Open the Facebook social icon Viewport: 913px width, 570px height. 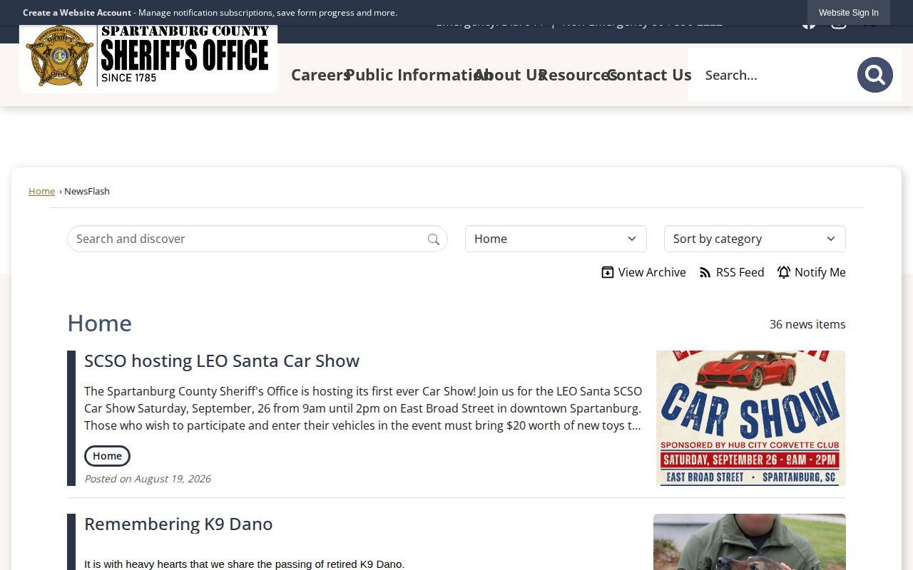(808, 26)
